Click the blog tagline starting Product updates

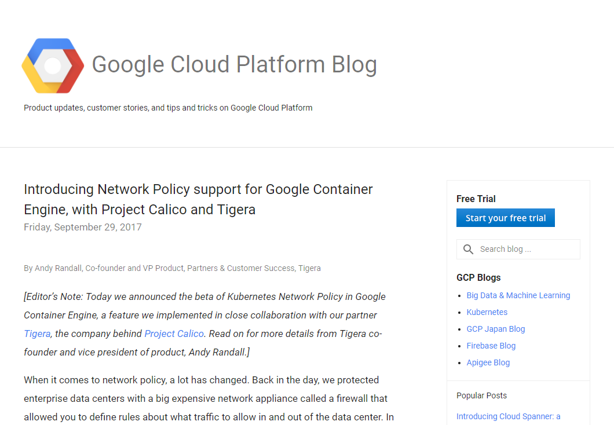click(x=168, y=108)
